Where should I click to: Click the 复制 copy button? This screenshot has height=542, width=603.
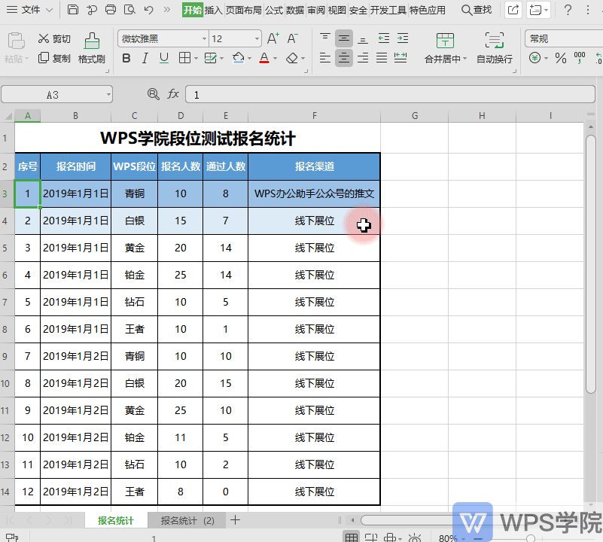click(x=54, y=58)
